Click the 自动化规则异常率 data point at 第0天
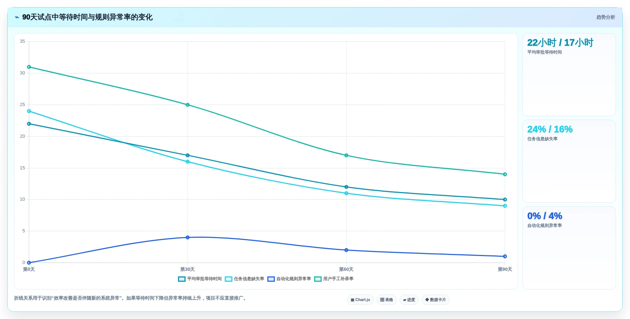The height and width of the screenshot is (319, 630). tap(29, 263)
